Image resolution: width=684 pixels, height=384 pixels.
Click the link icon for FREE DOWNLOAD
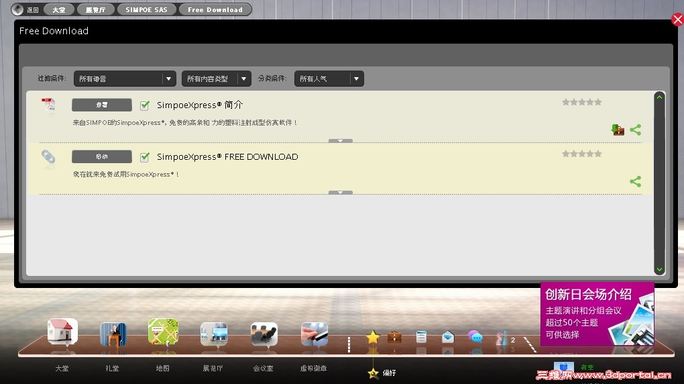point(48,156)
